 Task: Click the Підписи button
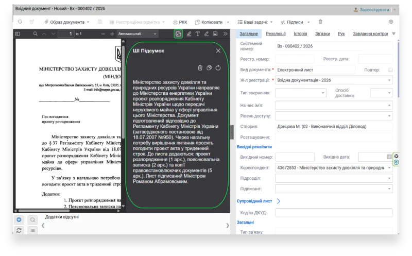tap(291, 22)
